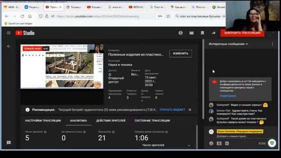Click the Открытый доступ visibility text
The image size is (281, 158).
pos(116,80)
